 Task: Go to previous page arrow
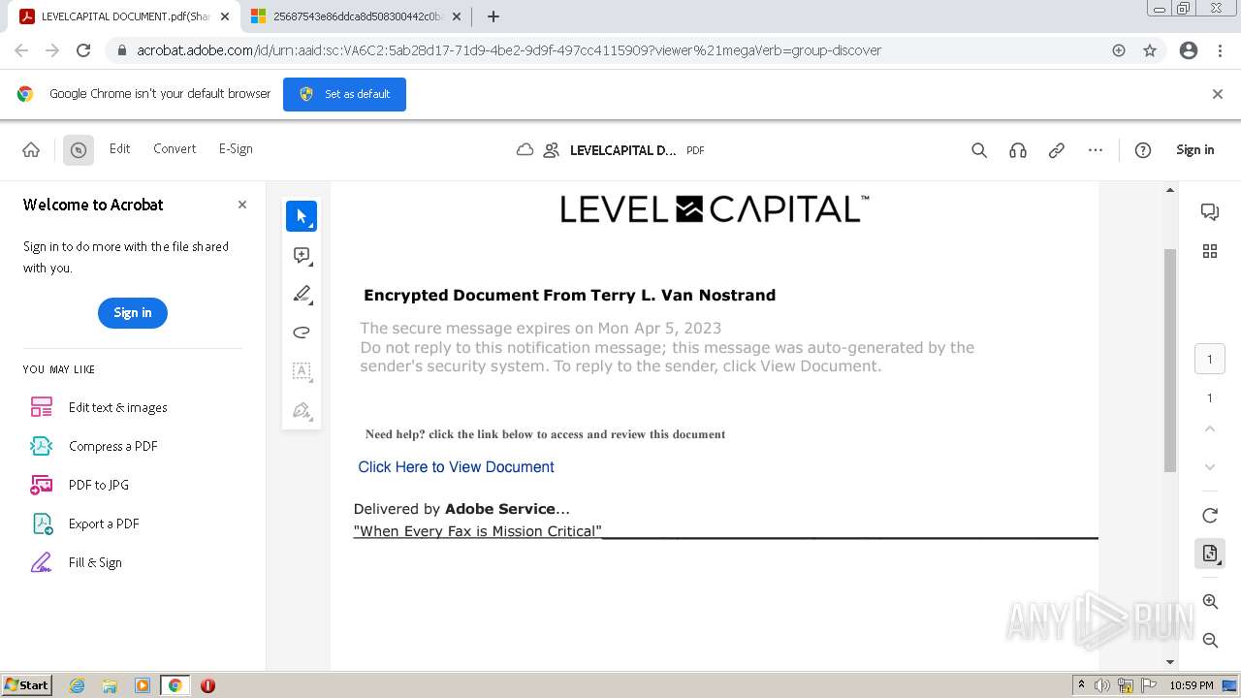pos(1209,428)
